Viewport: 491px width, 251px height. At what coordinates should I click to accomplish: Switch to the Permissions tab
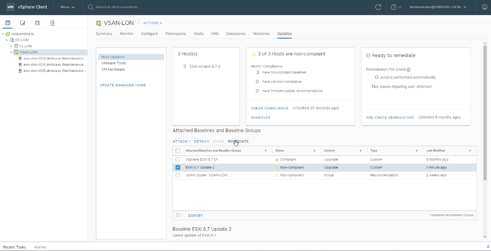(x=176, y=34)
